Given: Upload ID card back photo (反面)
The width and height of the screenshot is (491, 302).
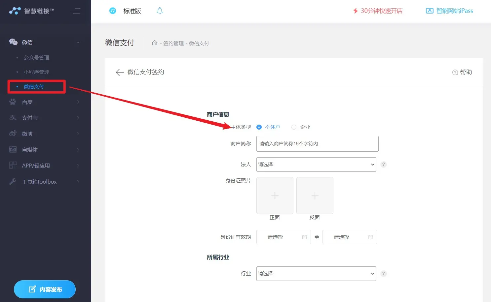Looking at the screenshot, I should pyautogui.click(x=315, y=196).
